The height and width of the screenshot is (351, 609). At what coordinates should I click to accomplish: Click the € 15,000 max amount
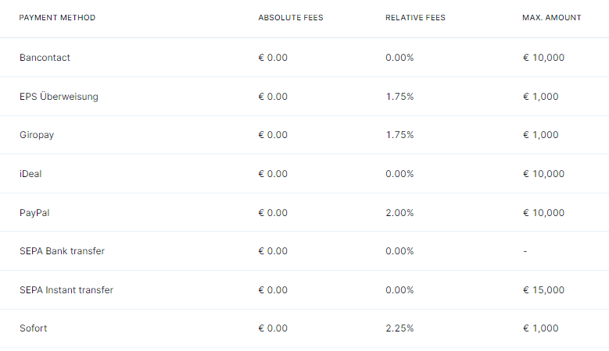[x=543, y=290]
